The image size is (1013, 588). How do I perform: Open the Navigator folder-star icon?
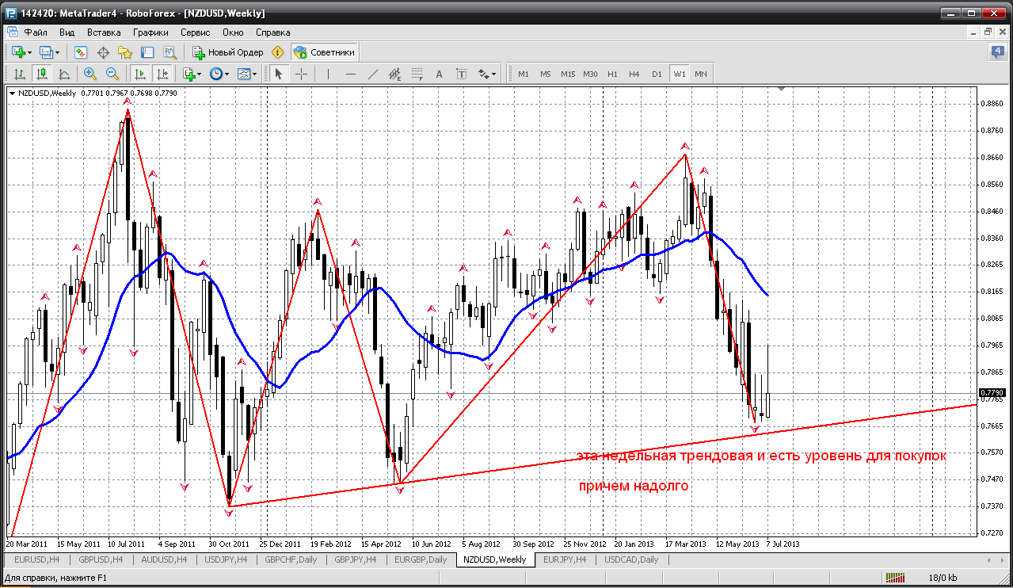(x=125, y=52)
